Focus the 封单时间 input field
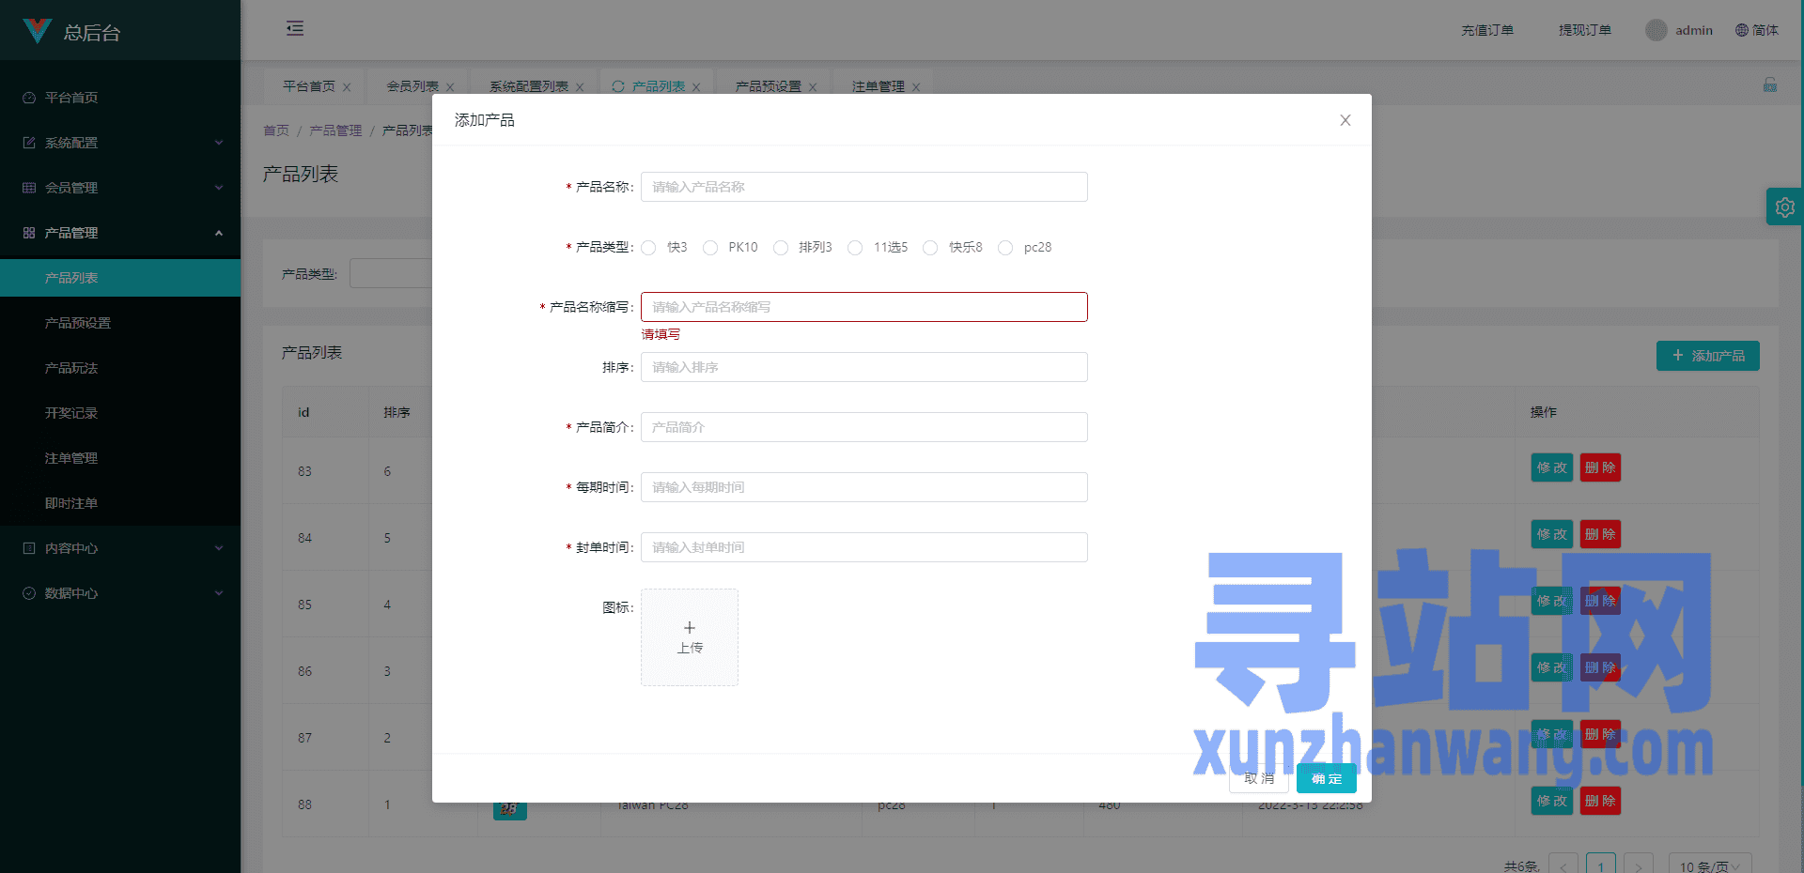Screen dimensions: 1804x873 [864, 547]
